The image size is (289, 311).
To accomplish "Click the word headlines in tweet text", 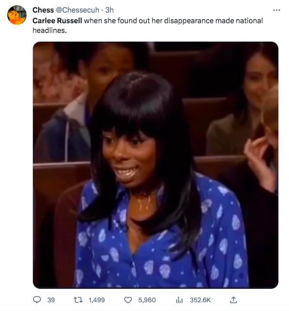I will tap(49, 31).
